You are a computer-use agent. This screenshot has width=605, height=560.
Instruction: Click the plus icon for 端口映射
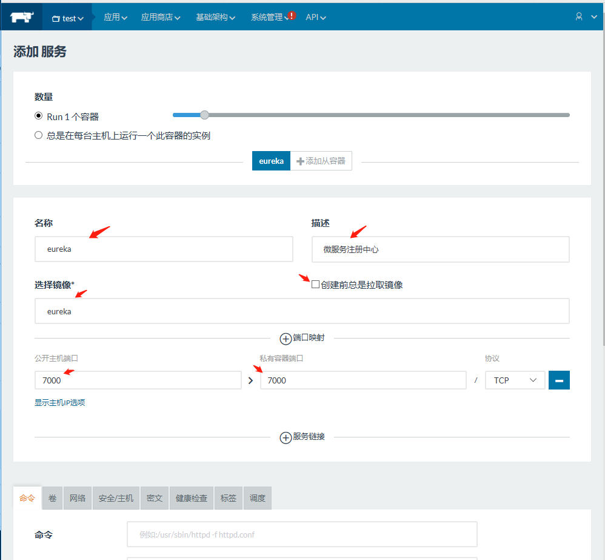[x=286, y=339]
